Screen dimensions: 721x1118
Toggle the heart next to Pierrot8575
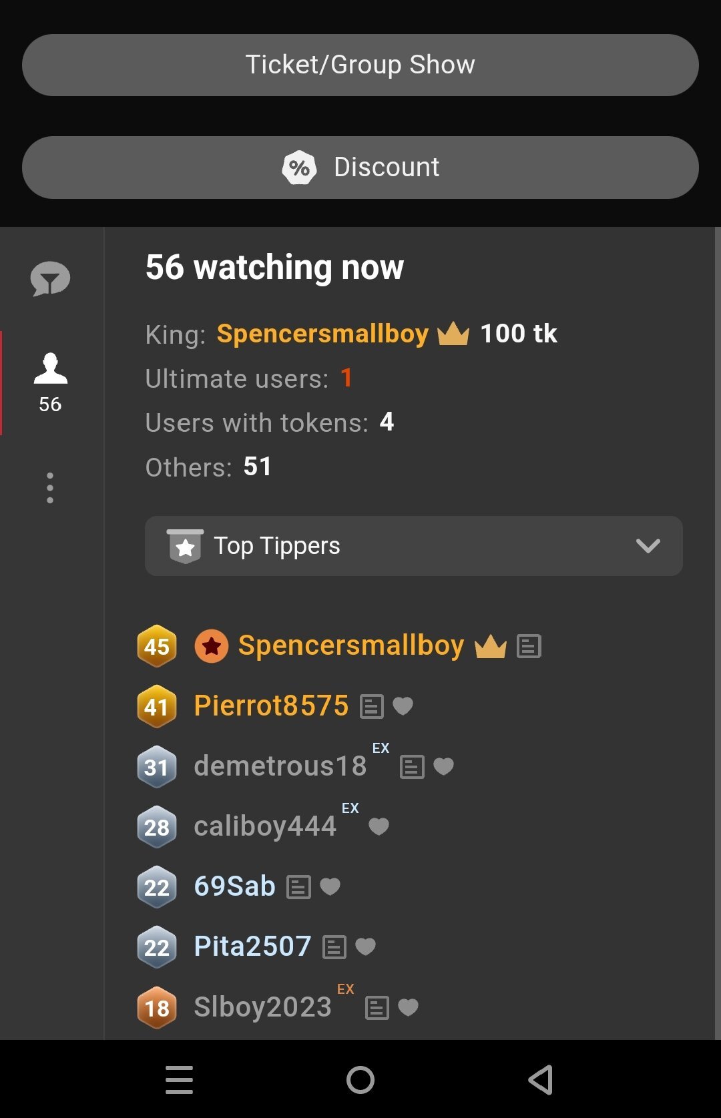403,706
